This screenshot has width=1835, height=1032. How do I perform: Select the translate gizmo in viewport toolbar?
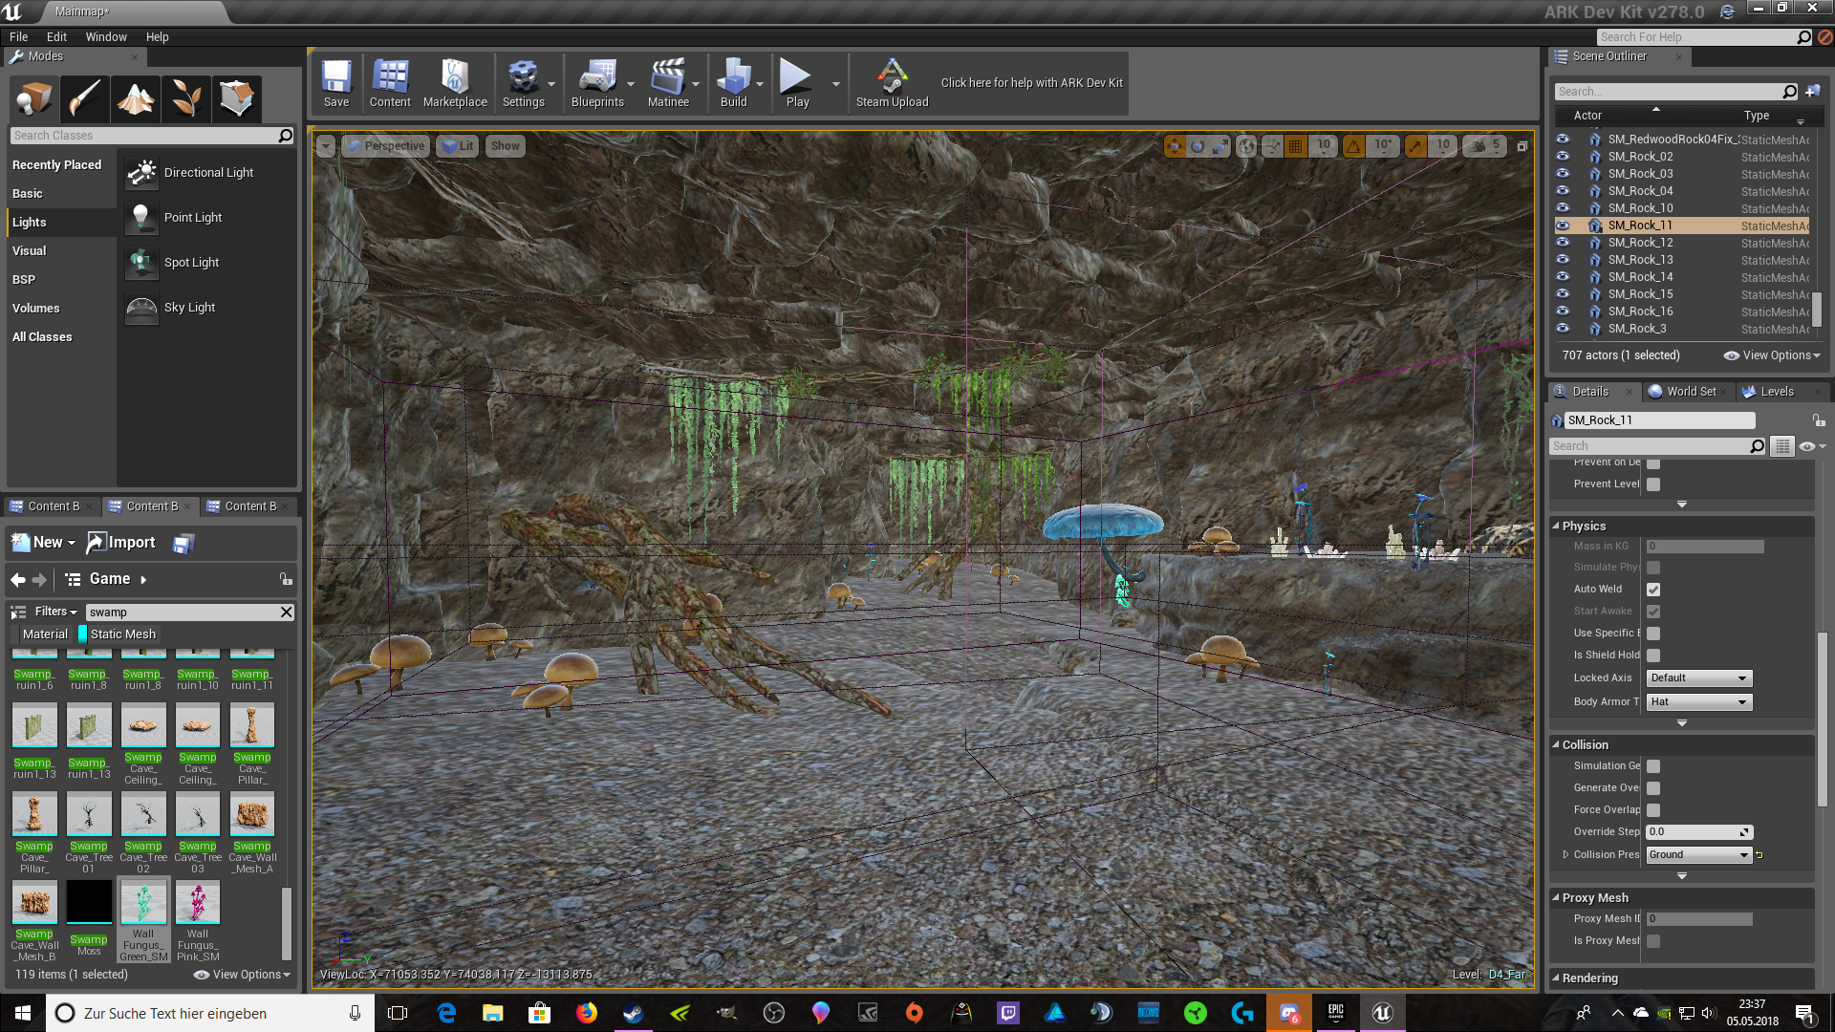pos(1175,146)
